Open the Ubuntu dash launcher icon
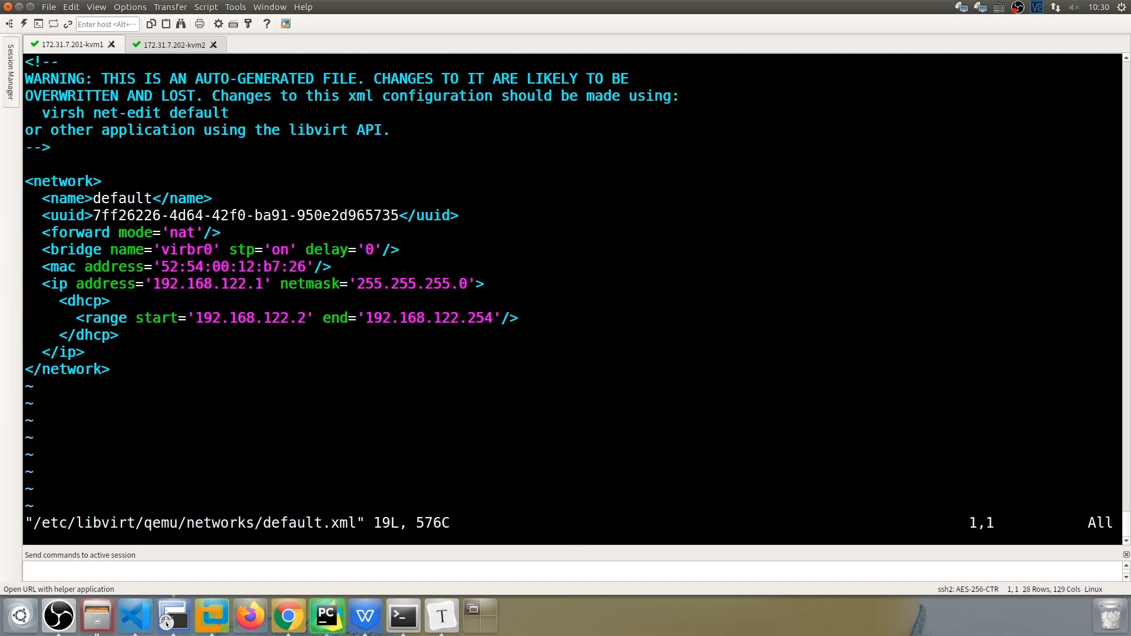1131x636 pixels. coord(21,616)
